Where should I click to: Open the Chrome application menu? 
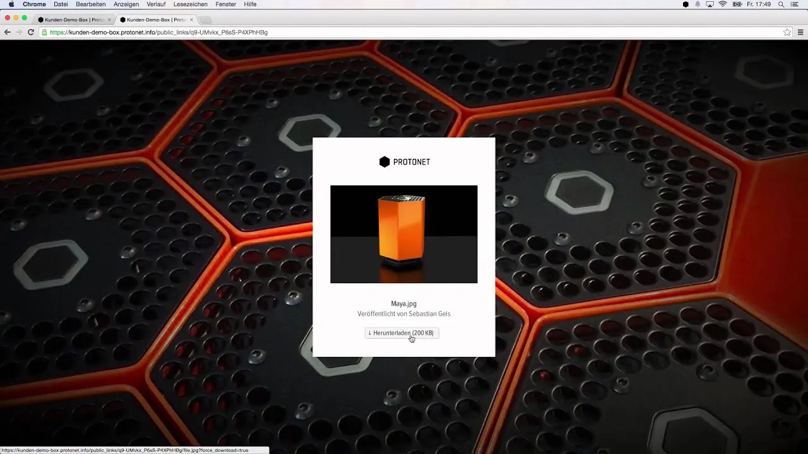pyautogui.click(x=34, y=4)
